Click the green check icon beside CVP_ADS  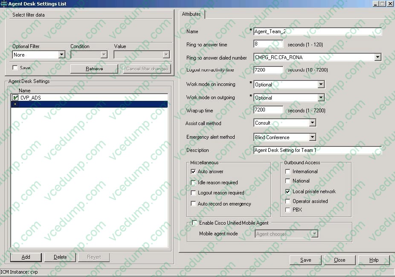click(x=16, y=98)
